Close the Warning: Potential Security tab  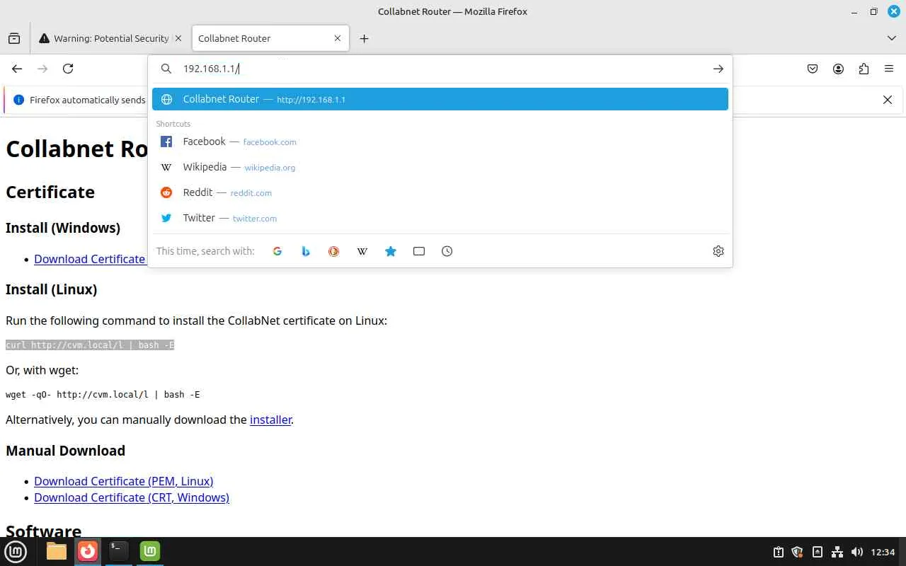178,38
